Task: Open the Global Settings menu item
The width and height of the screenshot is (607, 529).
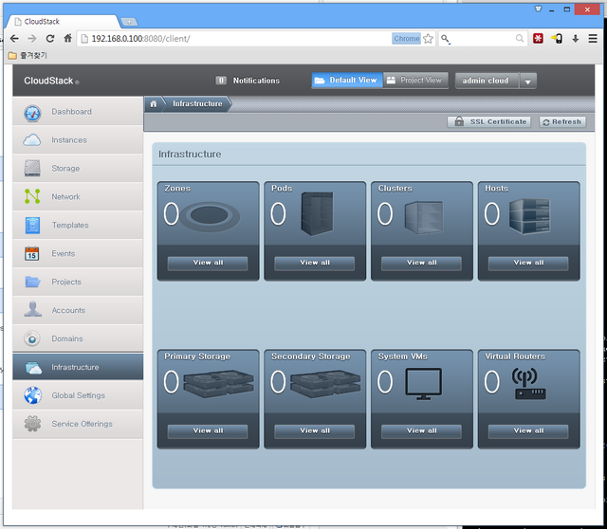Action: pyautogui.click(x=78, y=395)
